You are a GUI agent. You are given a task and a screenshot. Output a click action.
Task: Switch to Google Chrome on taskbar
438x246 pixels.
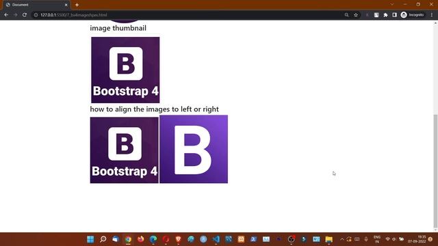[x=128, y=239]
